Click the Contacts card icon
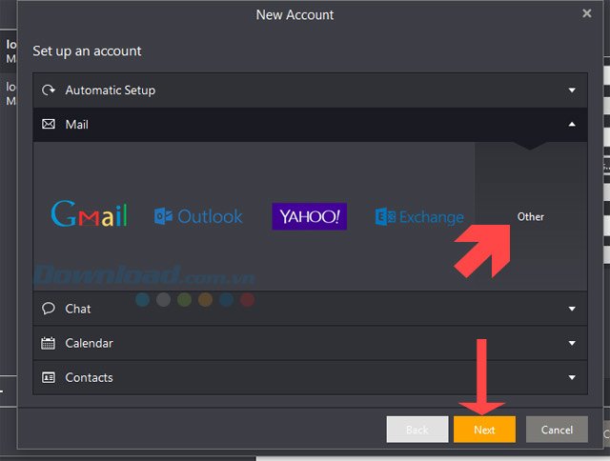The width and height of the screenshot is (610, 461). point(49,377)
